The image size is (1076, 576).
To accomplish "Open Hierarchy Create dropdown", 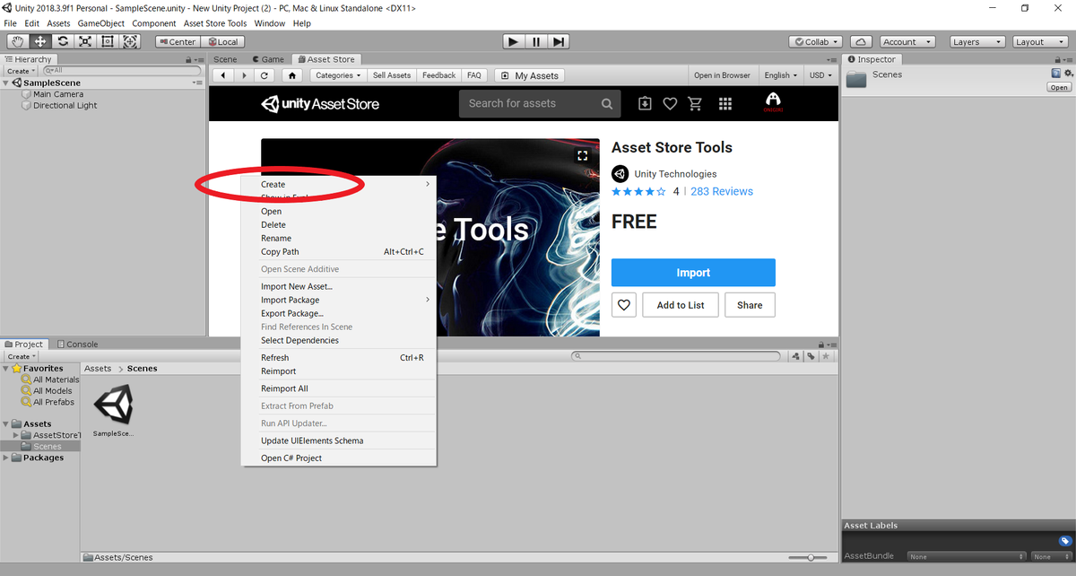I will tap(21, 71).
